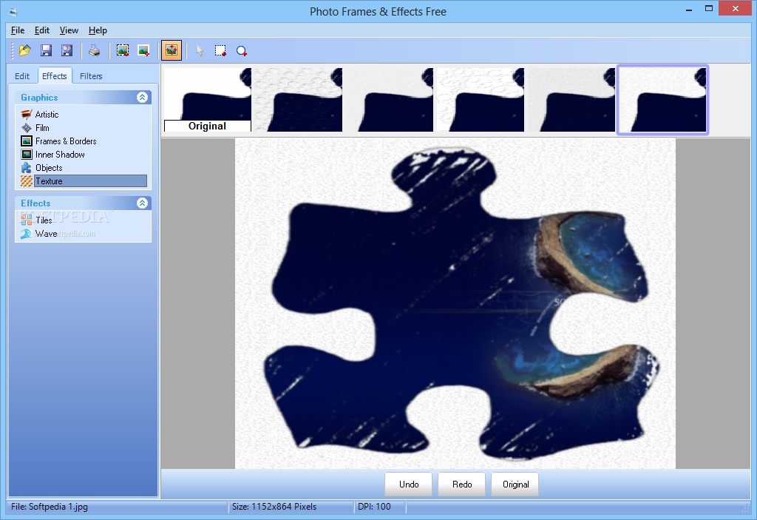Click the Film strip icon

click(x=27, y=127)
